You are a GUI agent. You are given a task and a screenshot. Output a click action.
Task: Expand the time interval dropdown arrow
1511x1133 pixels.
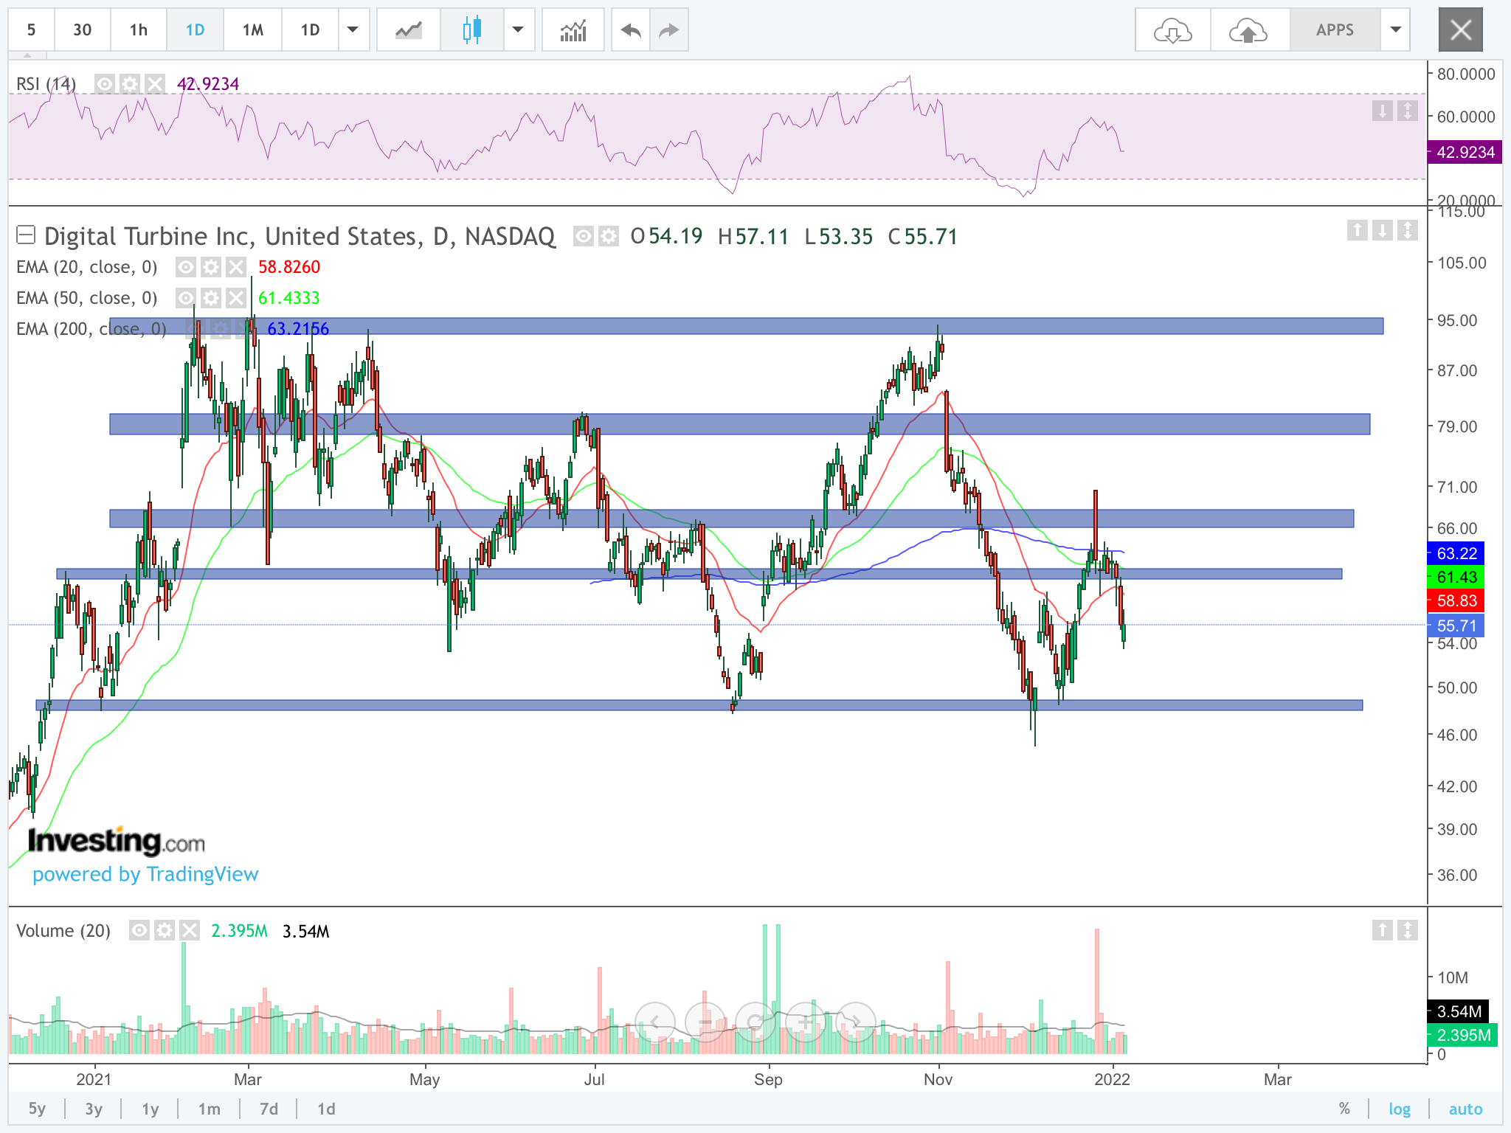click(x=353, y=30)
